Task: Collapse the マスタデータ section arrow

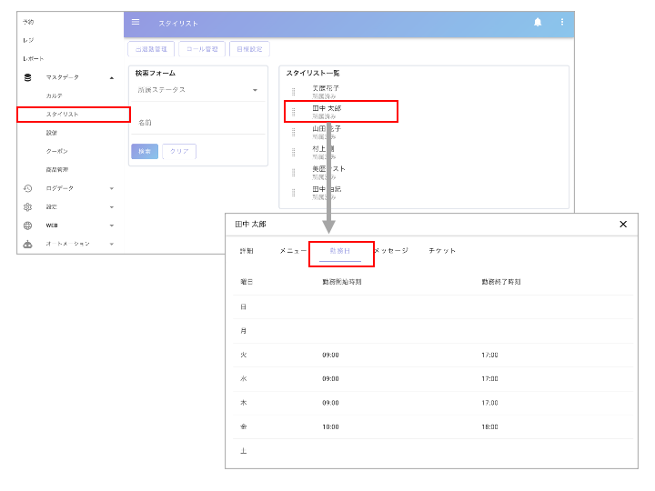Action: [112, 77]
